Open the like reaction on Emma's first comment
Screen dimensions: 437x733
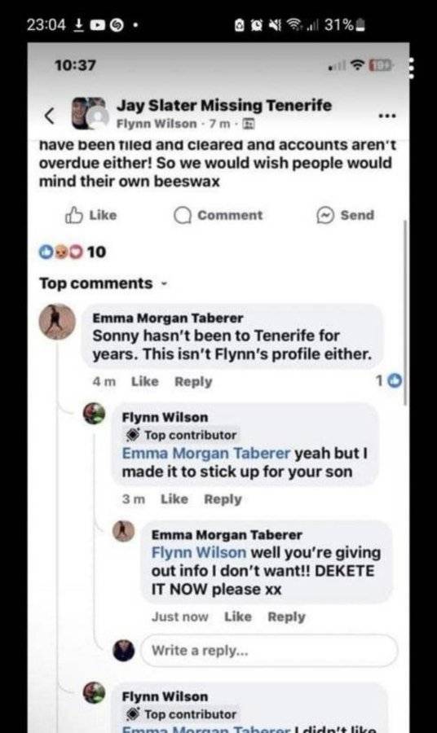tap(389, 381)
